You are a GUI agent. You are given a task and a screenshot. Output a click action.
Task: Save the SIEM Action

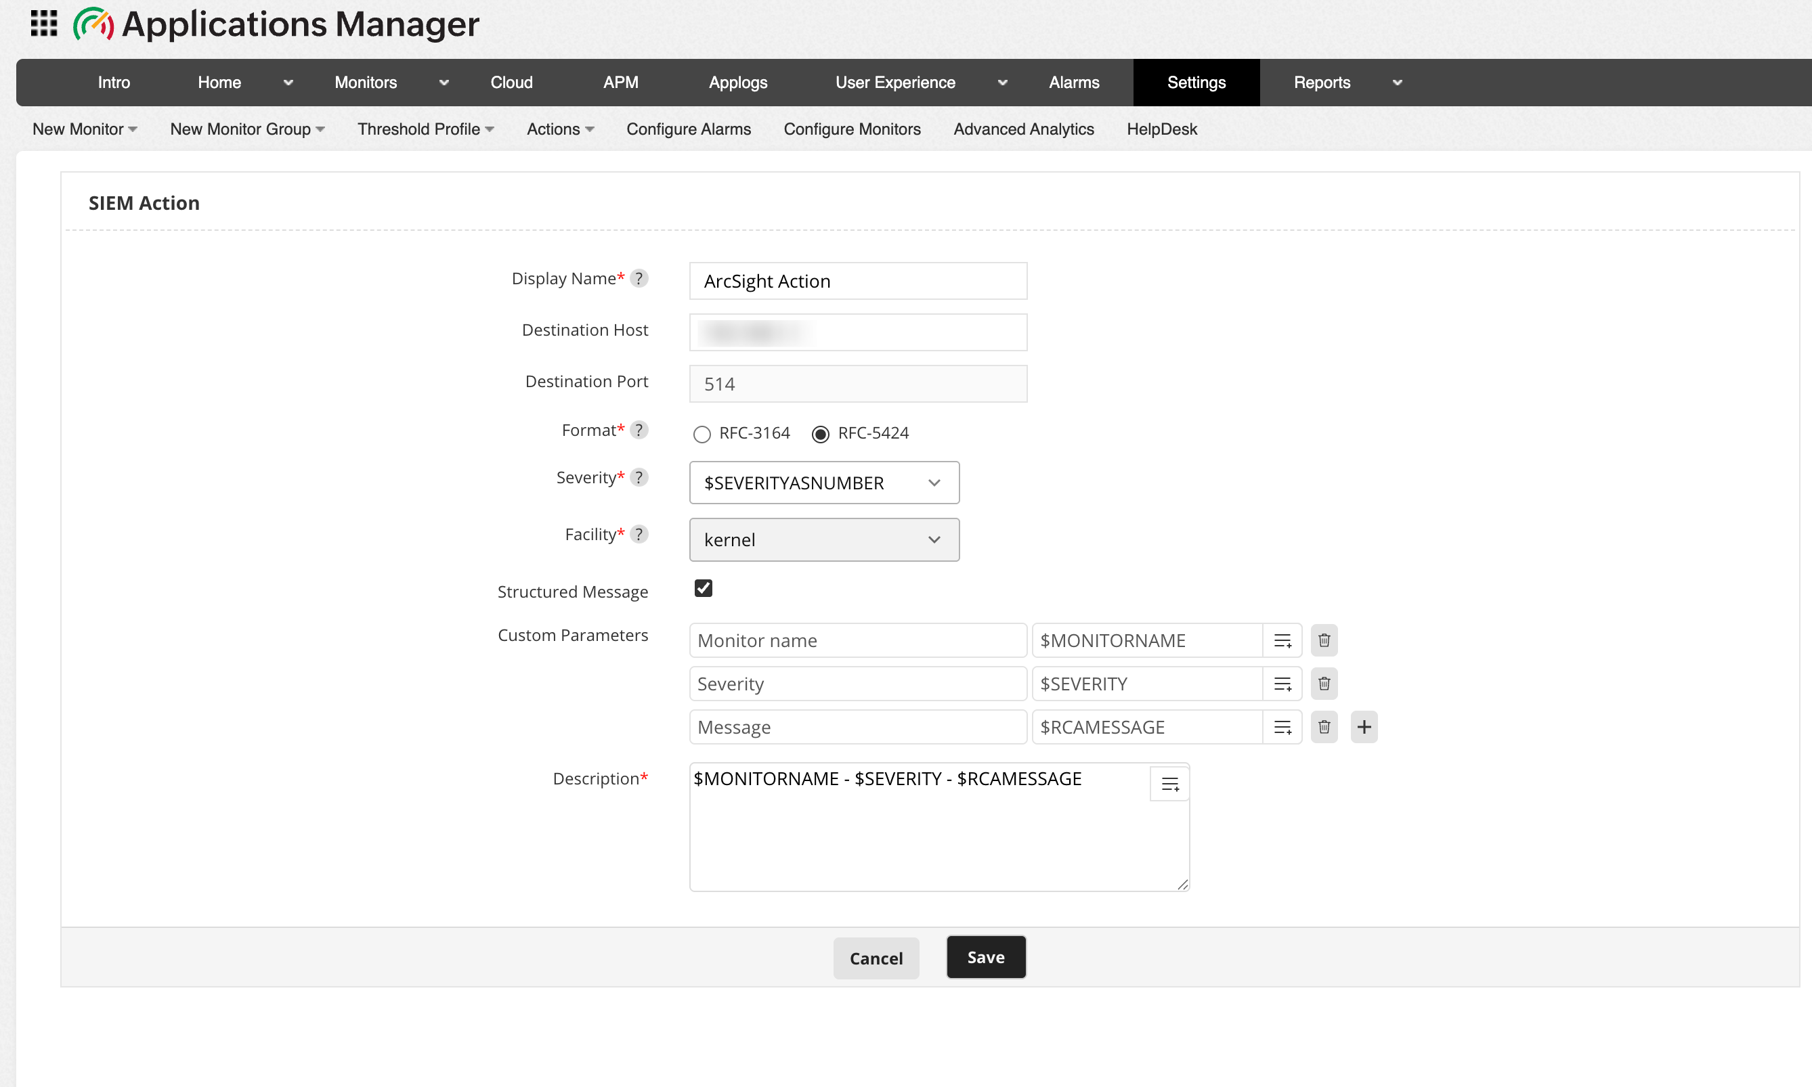(x=985, y=957)
